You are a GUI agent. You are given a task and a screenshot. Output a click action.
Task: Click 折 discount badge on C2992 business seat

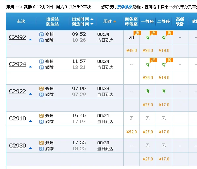click(137, 33)
